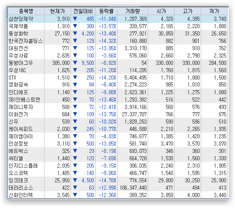This screenshot has height=208, width=235.
Task: Select the 잉크테크 stock name
Action: pyautogui.click(x=18, y=180)
